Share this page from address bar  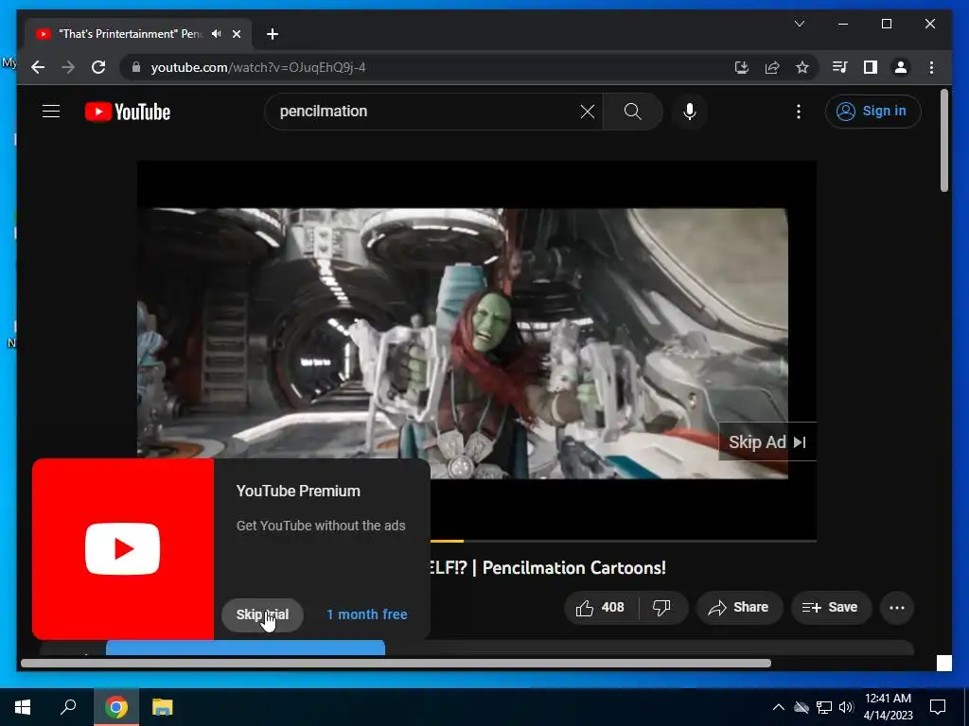(x=772, y=67)
